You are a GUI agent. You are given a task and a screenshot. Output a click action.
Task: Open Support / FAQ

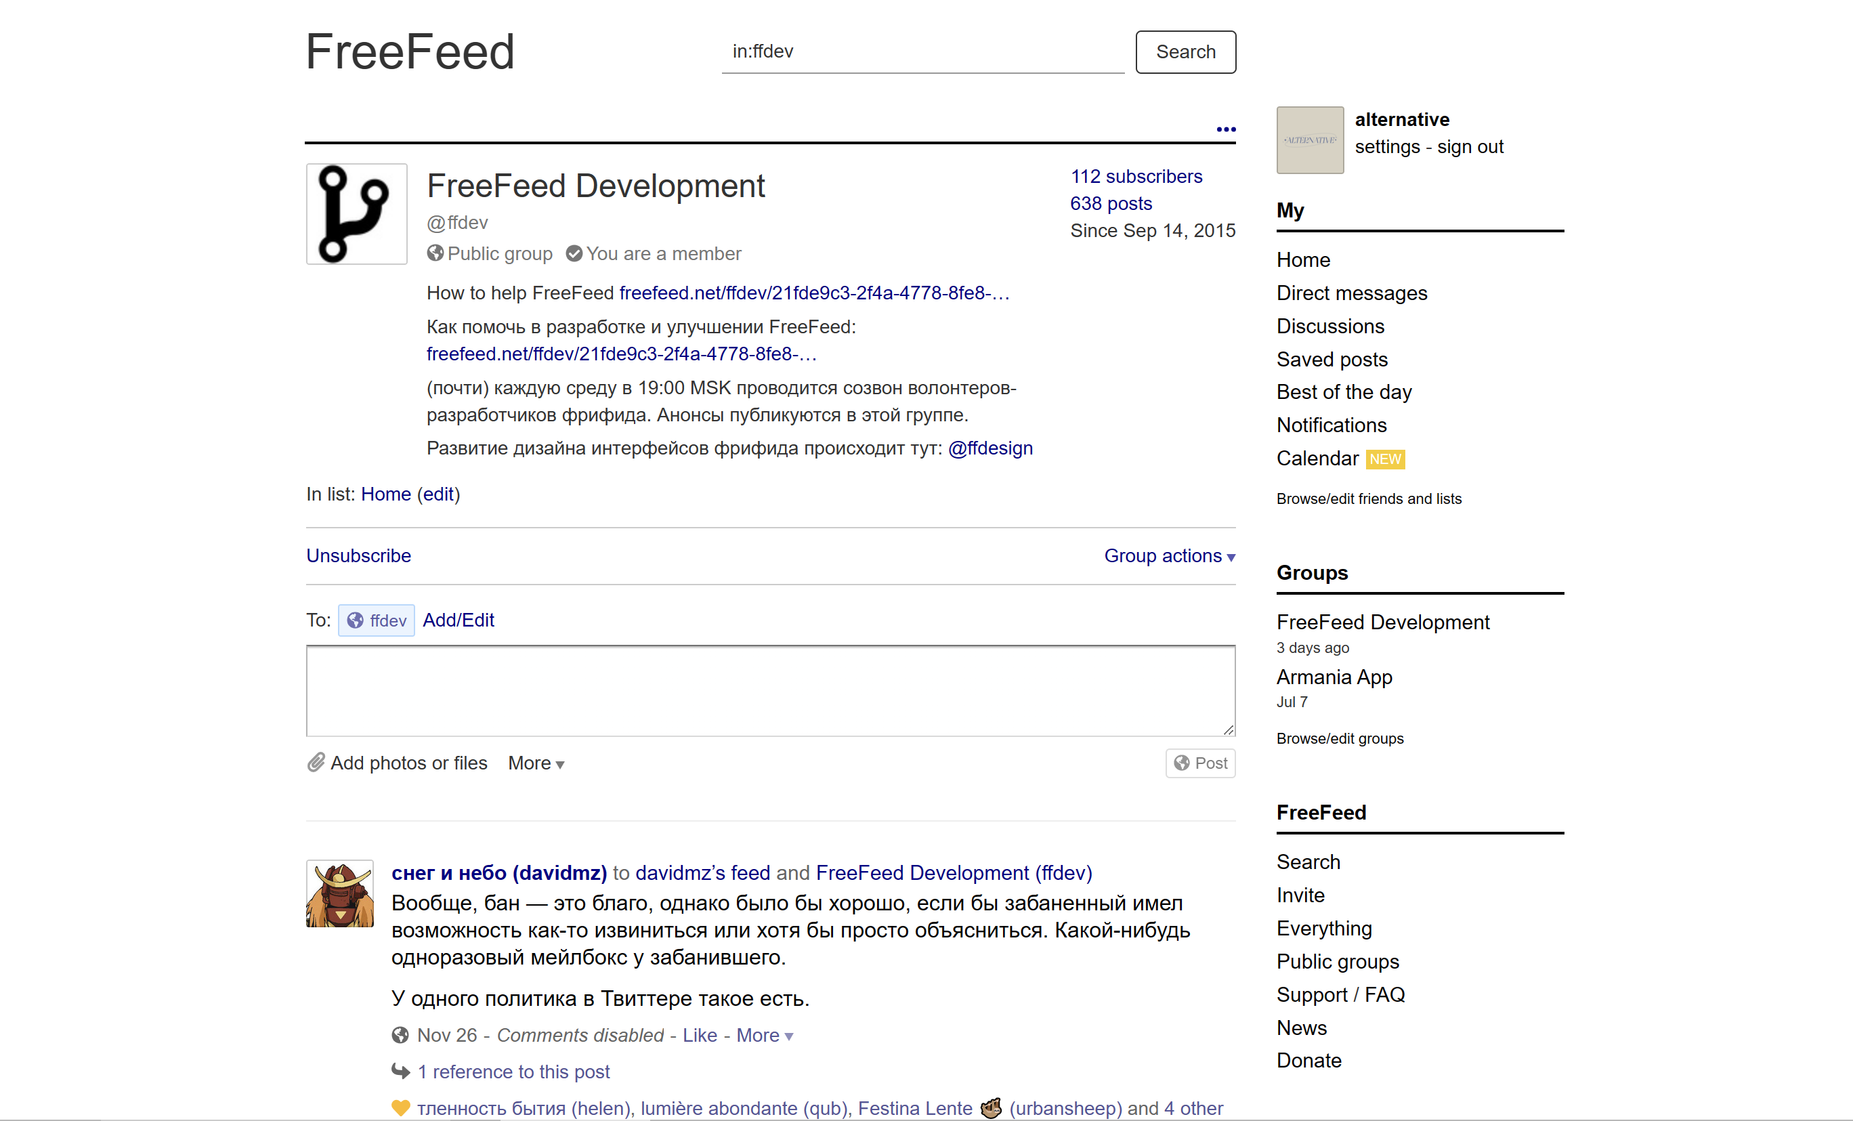click(1340, 994)
